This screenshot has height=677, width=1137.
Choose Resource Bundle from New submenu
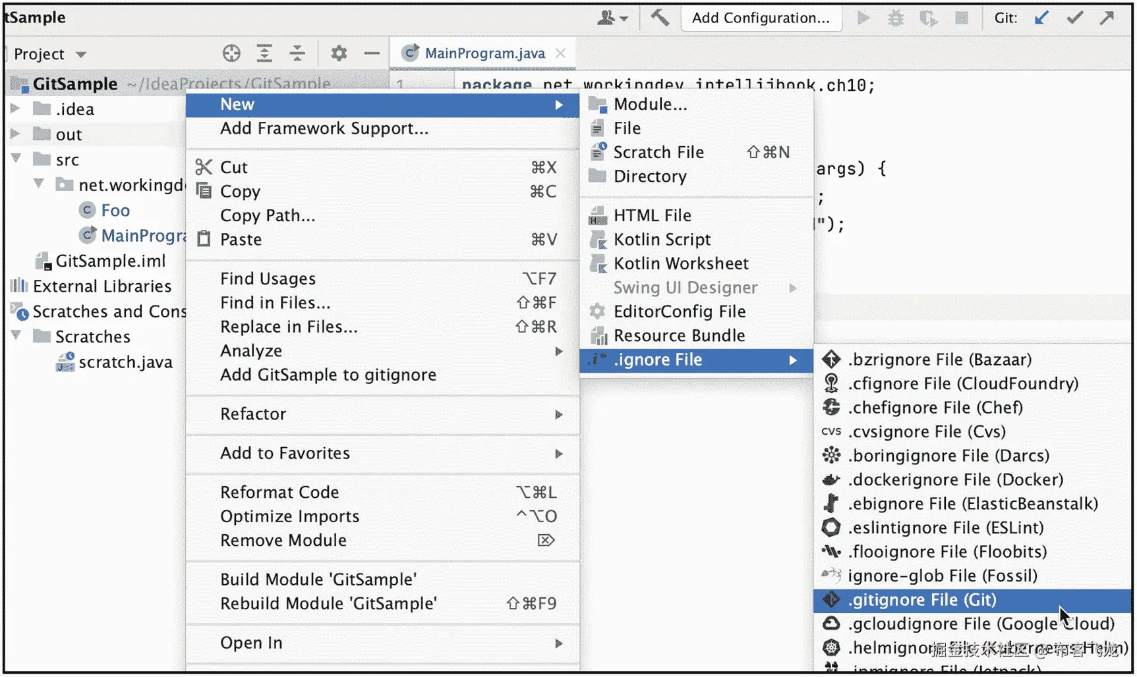click(697, 335)
